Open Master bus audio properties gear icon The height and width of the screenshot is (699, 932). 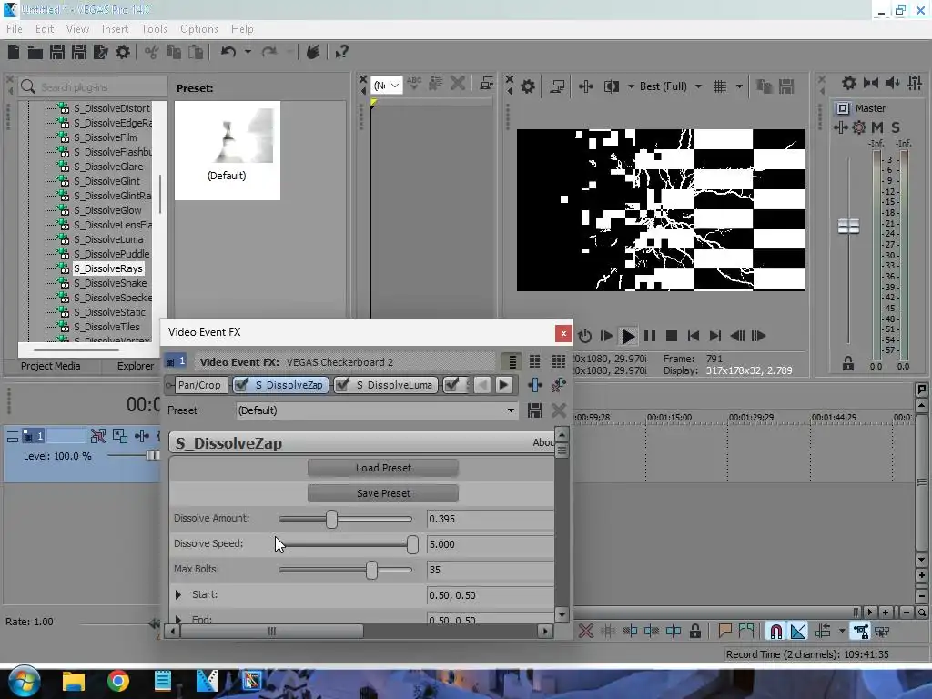849,83
